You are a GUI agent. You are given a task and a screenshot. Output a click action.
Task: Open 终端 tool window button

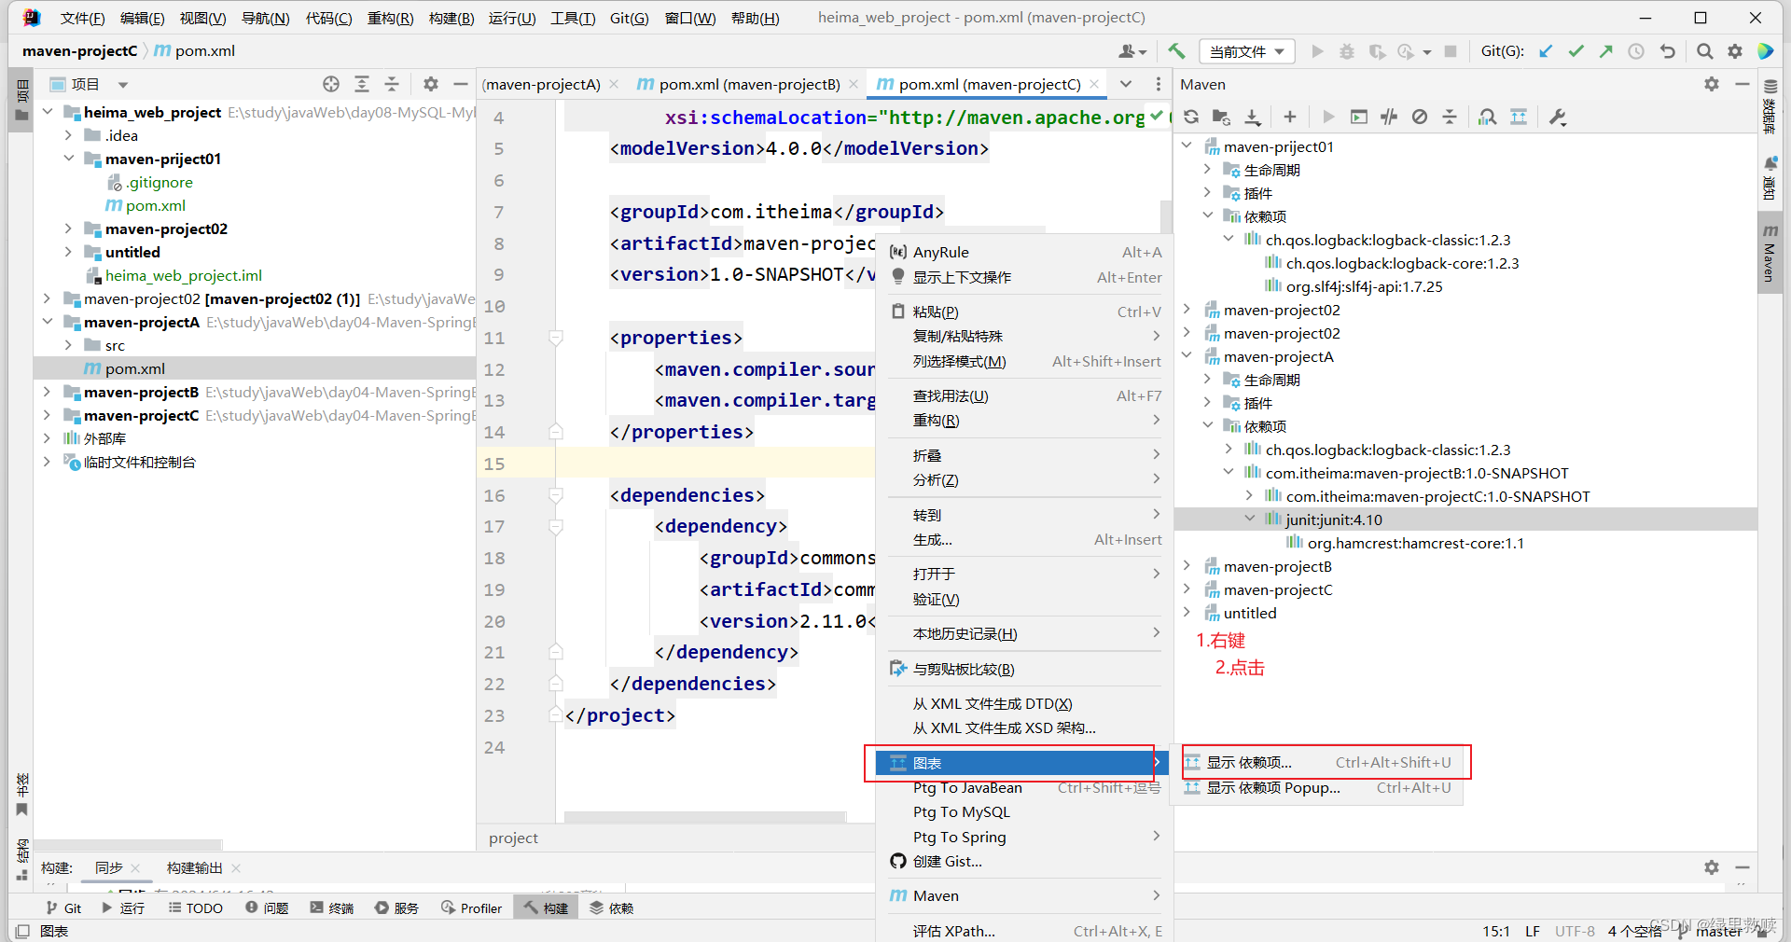pos(331,907)
